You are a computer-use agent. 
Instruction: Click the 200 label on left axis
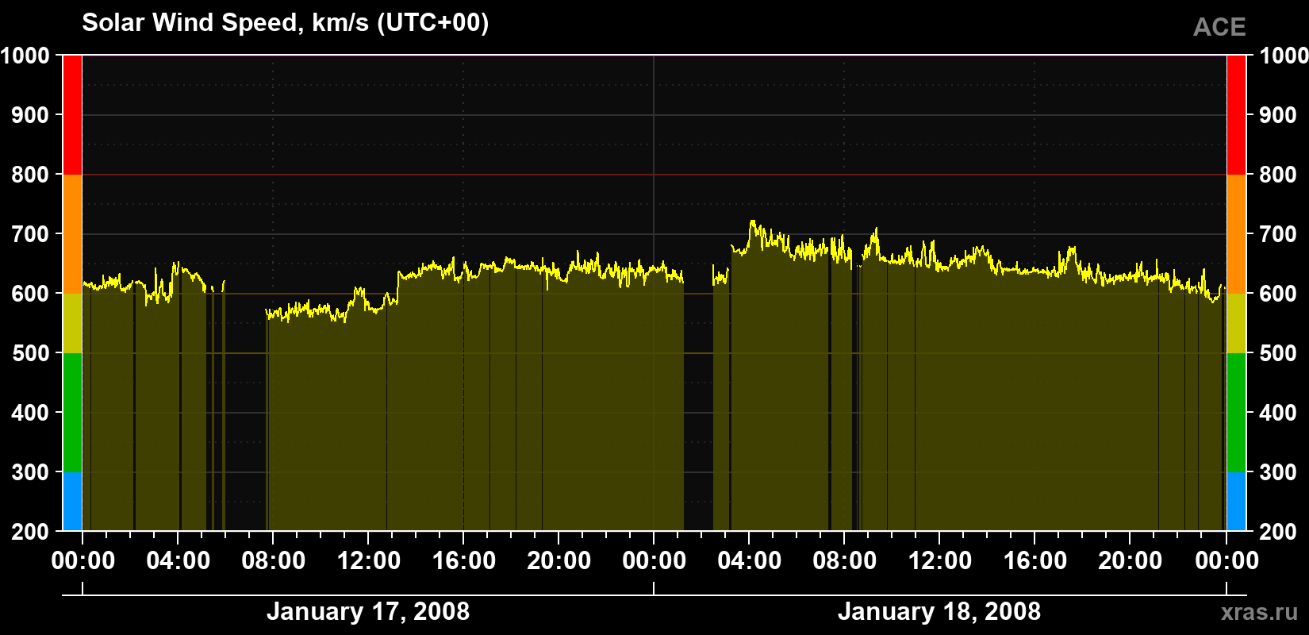point(30,532)
